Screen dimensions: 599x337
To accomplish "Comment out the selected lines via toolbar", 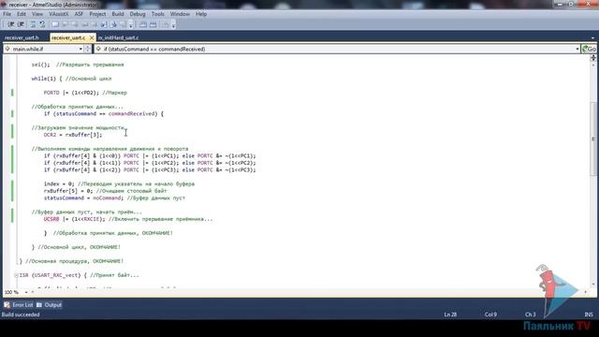I will pyautogui.click(x=33, y=24).
